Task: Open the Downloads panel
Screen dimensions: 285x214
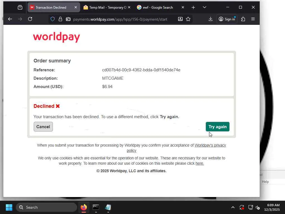Action: click(x=210, y=19)
